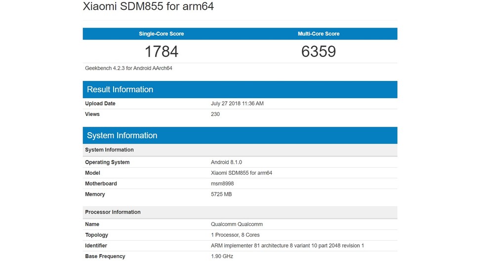Select the 1.90 GHz value
This screenshot has height=261, width=494.
pos(222,256)
